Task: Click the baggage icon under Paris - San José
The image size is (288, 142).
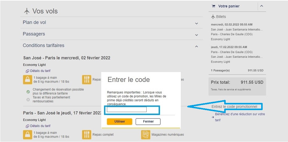Action: coord(27,135)
